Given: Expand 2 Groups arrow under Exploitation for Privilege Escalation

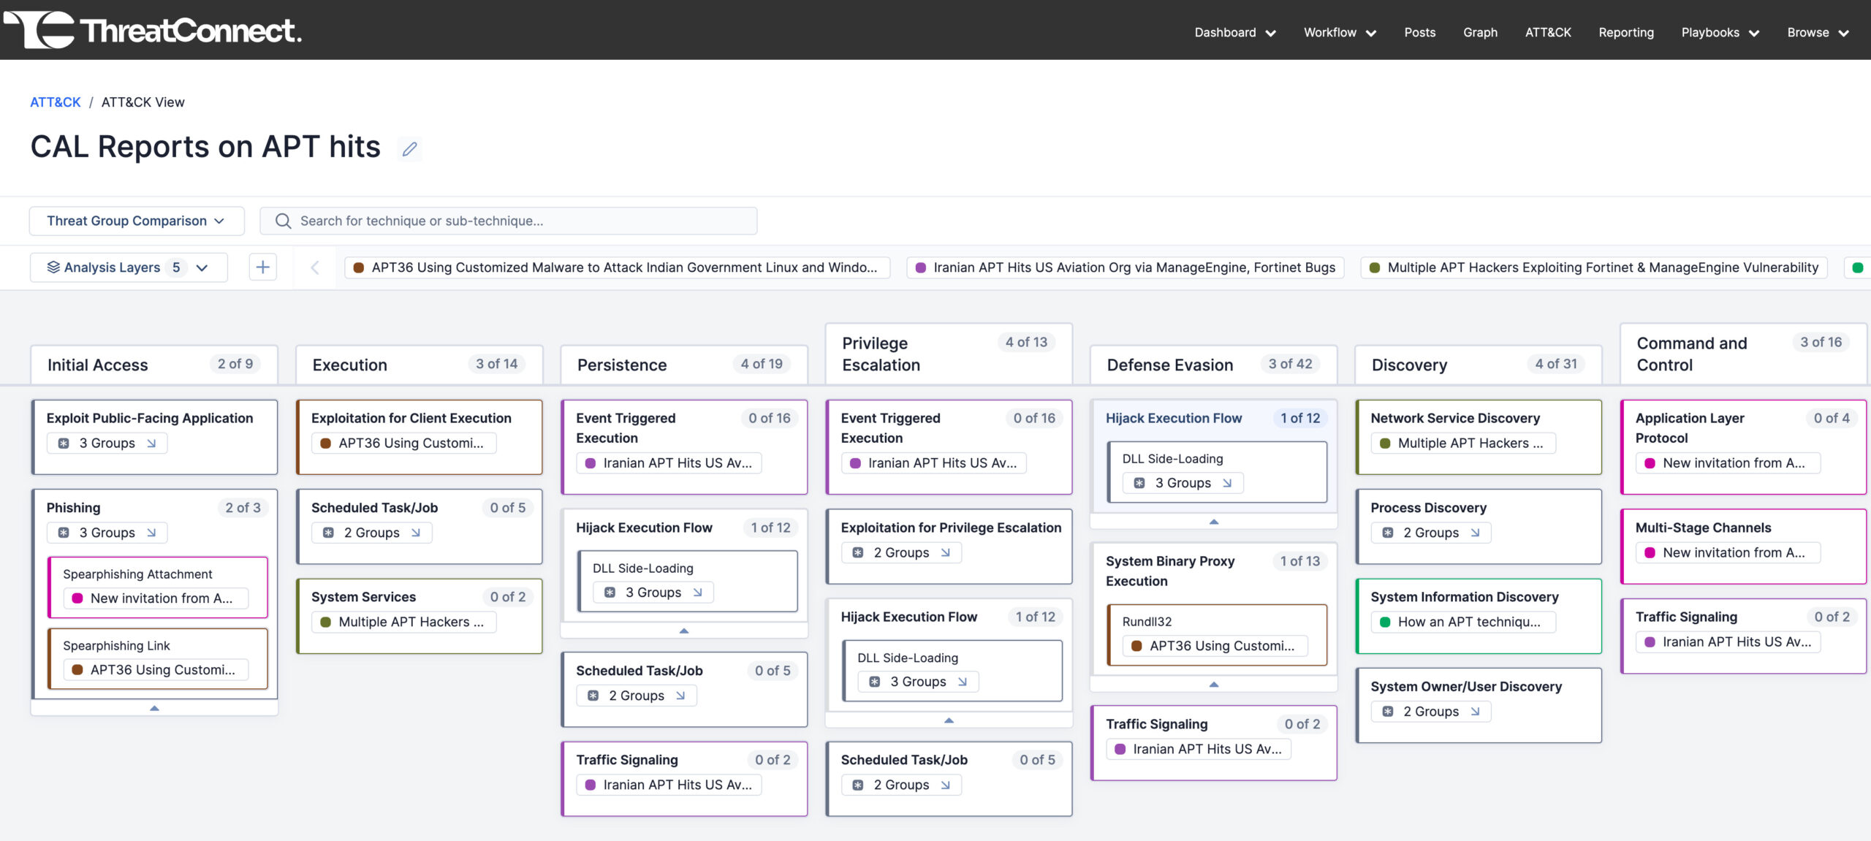Looking at the screenshot, I should pyautogui.click(x=946, y=552).
